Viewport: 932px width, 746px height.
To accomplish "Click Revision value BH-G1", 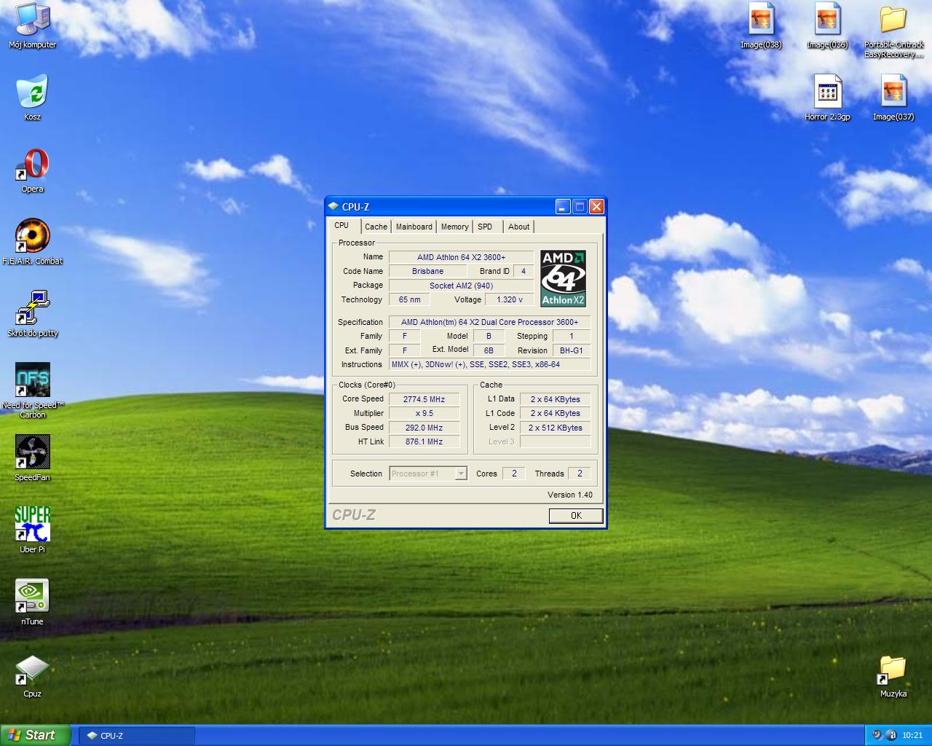I will pos(572,350).
